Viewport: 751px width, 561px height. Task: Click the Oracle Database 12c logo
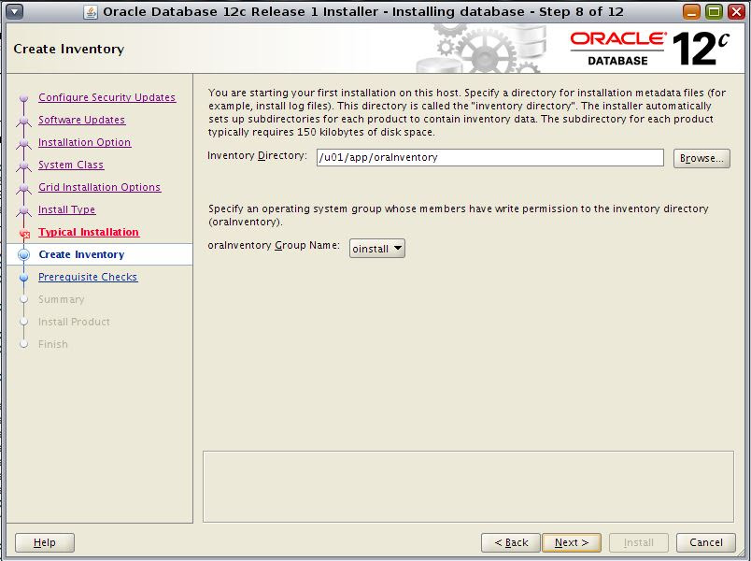(649, 49)
